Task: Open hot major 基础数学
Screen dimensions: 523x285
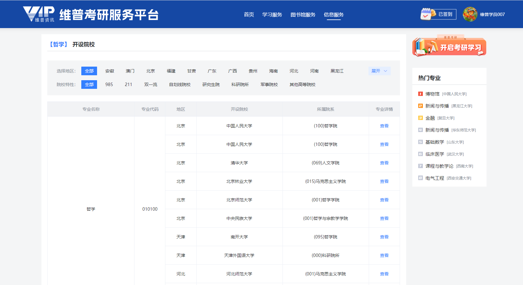Action: (x=435, y=142)
